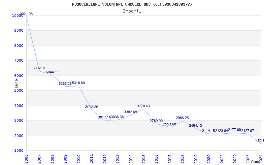
Task: Select the 2177.69 value label
Action: pyautogui.click(x=235, y=130)
